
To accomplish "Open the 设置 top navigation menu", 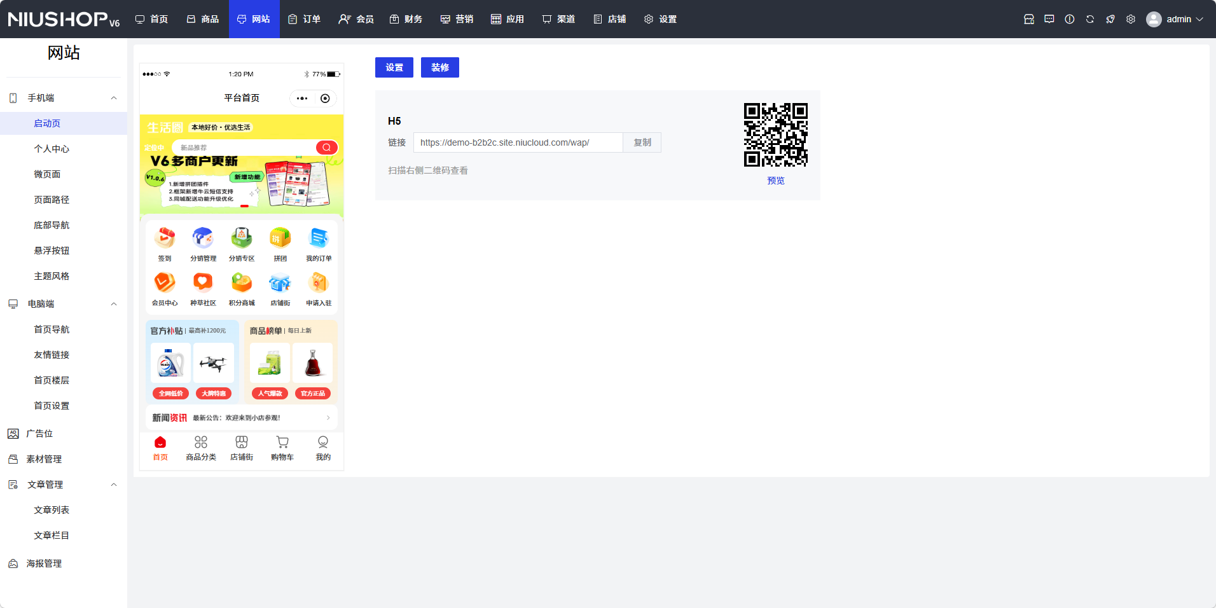I will coord(661,19).
